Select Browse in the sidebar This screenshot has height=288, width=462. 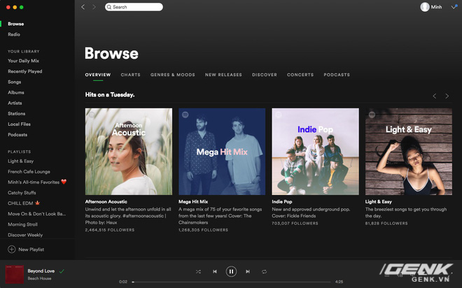16,24
